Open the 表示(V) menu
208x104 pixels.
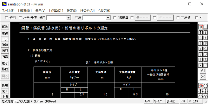pos(40,11)
